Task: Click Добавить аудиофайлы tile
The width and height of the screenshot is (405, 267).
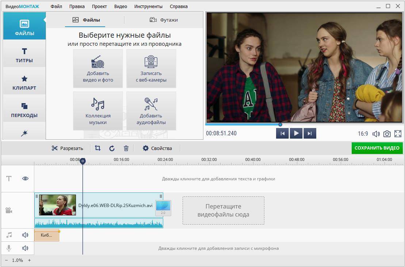Action: pos(151,111)
